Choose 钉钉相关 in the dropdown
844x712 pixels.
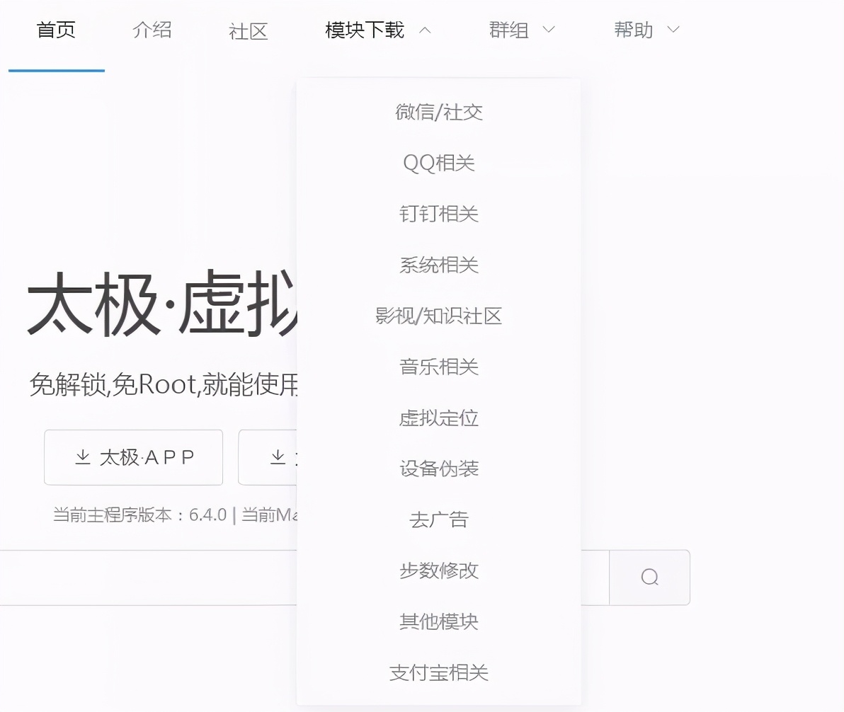click(x=439, y=214)
